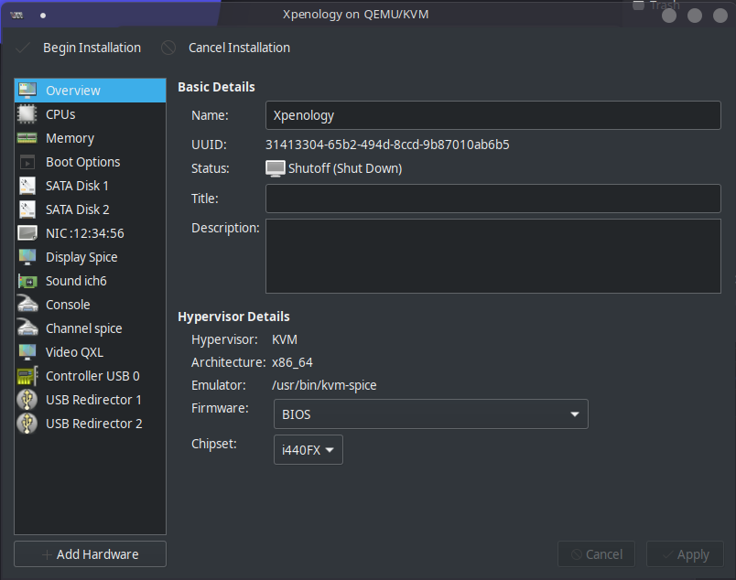Click the Console serial connector icon
Screen dimensions: 736x580
pyautogui.click(x=27, y=304)
